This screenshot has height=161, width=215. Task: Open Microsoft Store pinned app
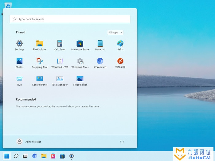click(x=80, y=46)
